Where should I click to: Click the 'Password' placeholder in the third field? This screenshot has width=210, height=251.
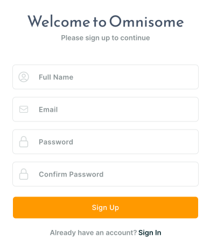[56, 142]
